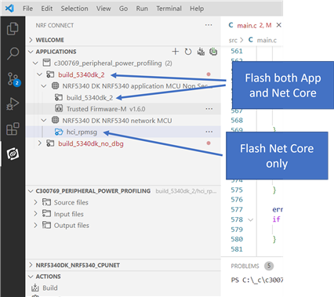334x297 pixels.
Task: Collapse the APPLICATIONS section
Action: point(31,52)
